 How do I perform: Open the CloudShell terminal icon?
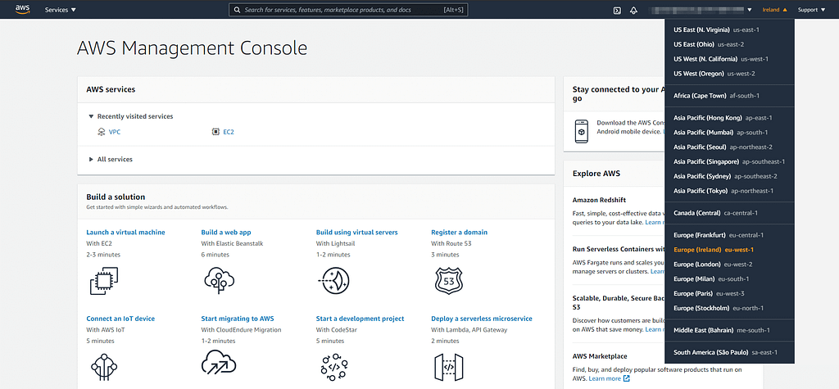617,10
